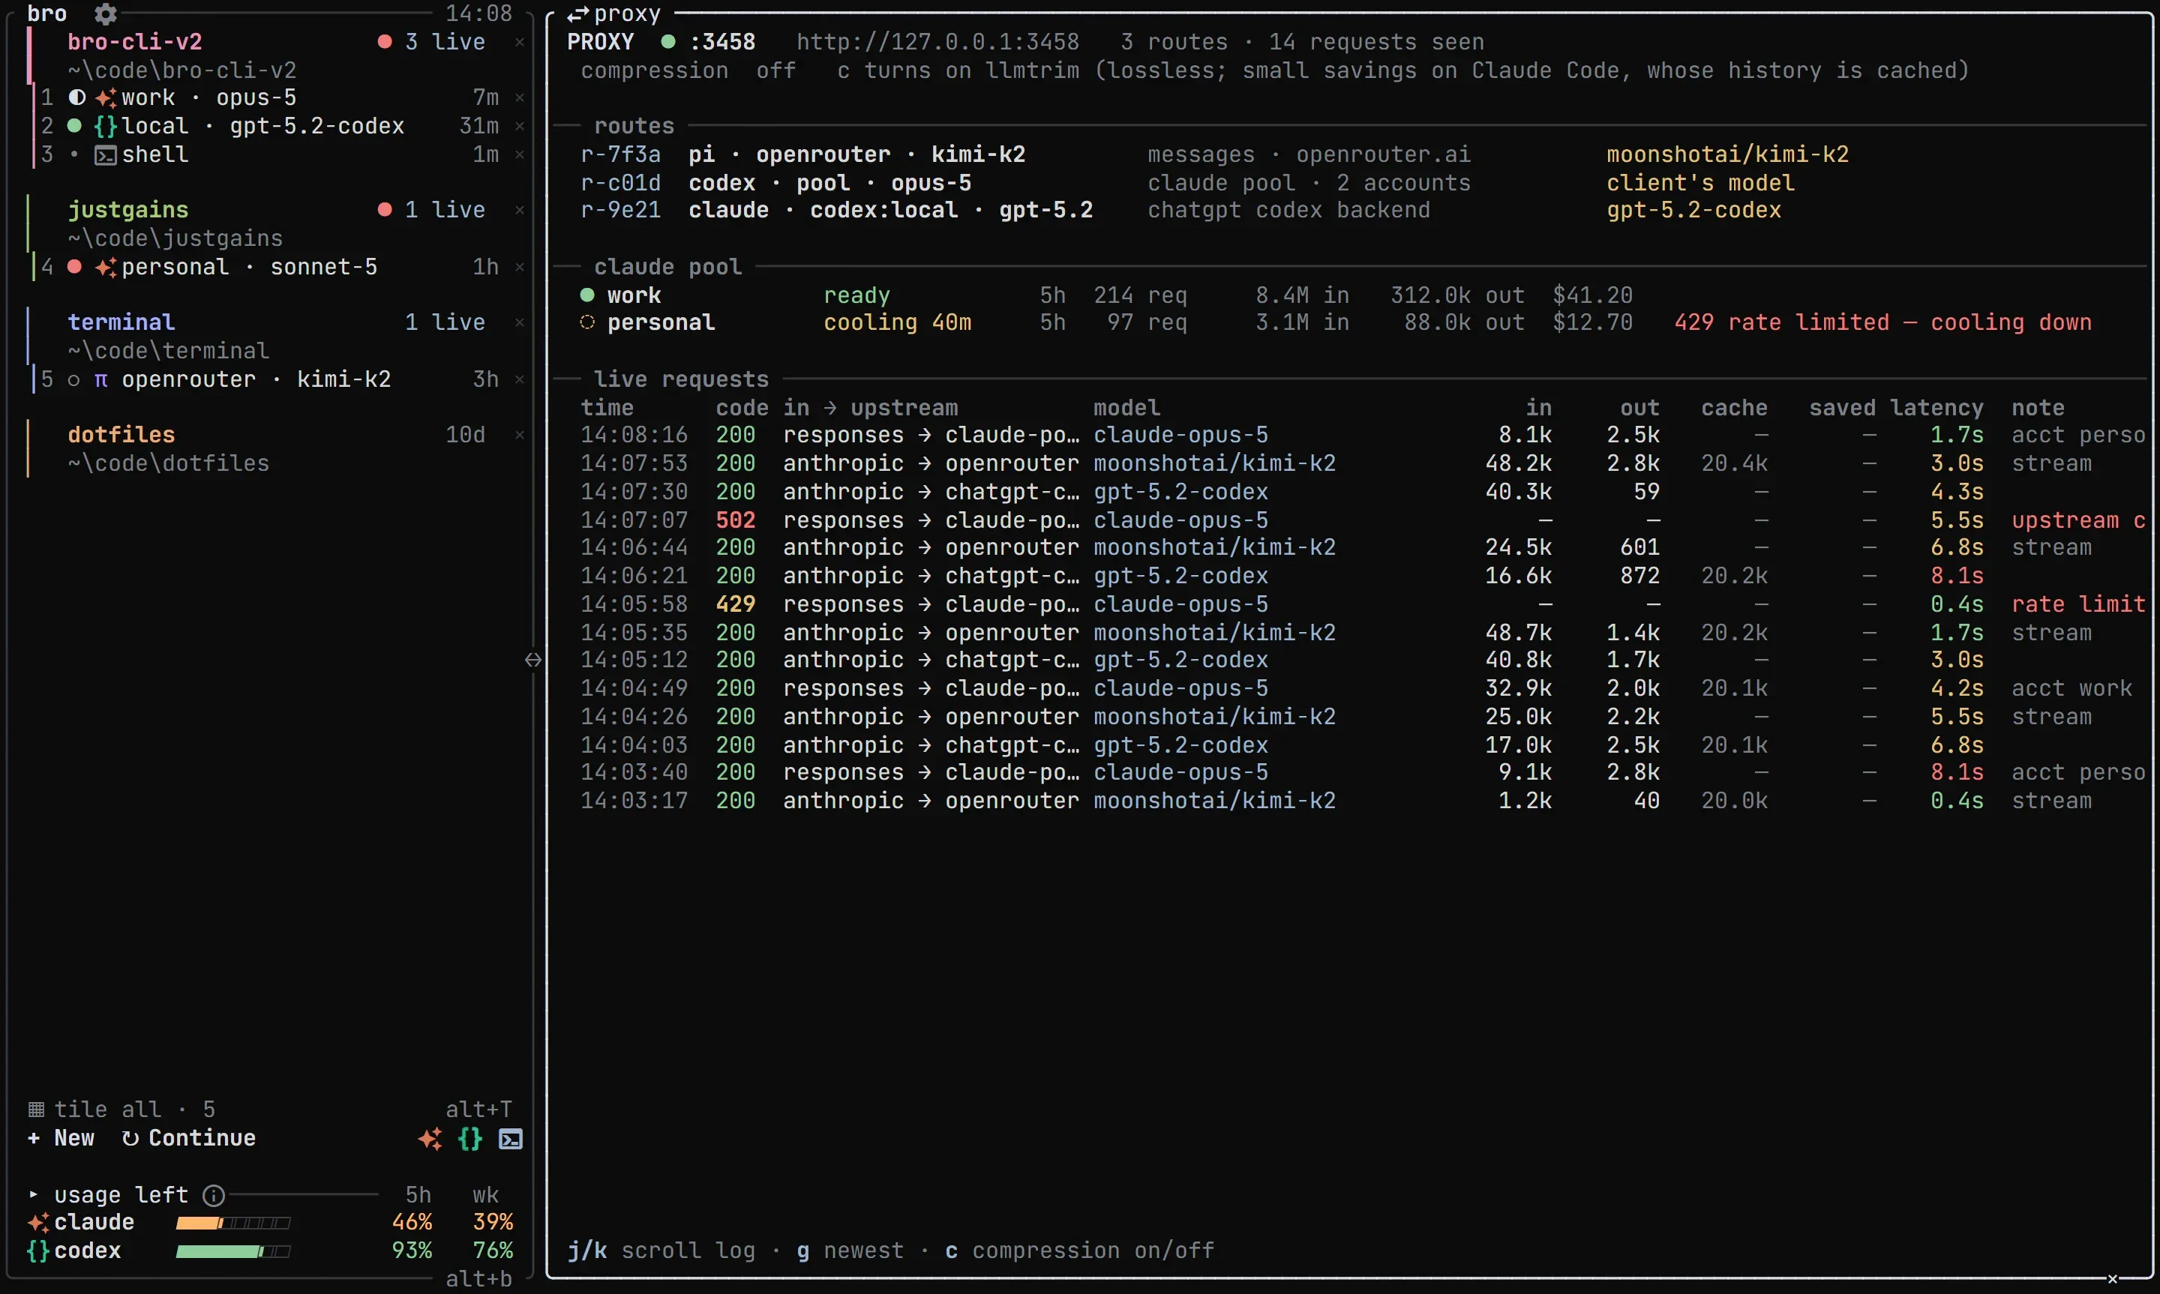
Task: Click the half-circle status icon on work row
Action: click(x=76, y=97)
